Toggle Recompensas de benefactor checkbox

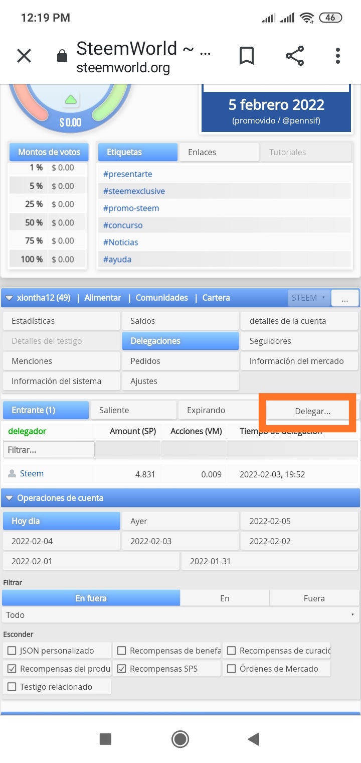pyautogui.click(x=121, y=651)
